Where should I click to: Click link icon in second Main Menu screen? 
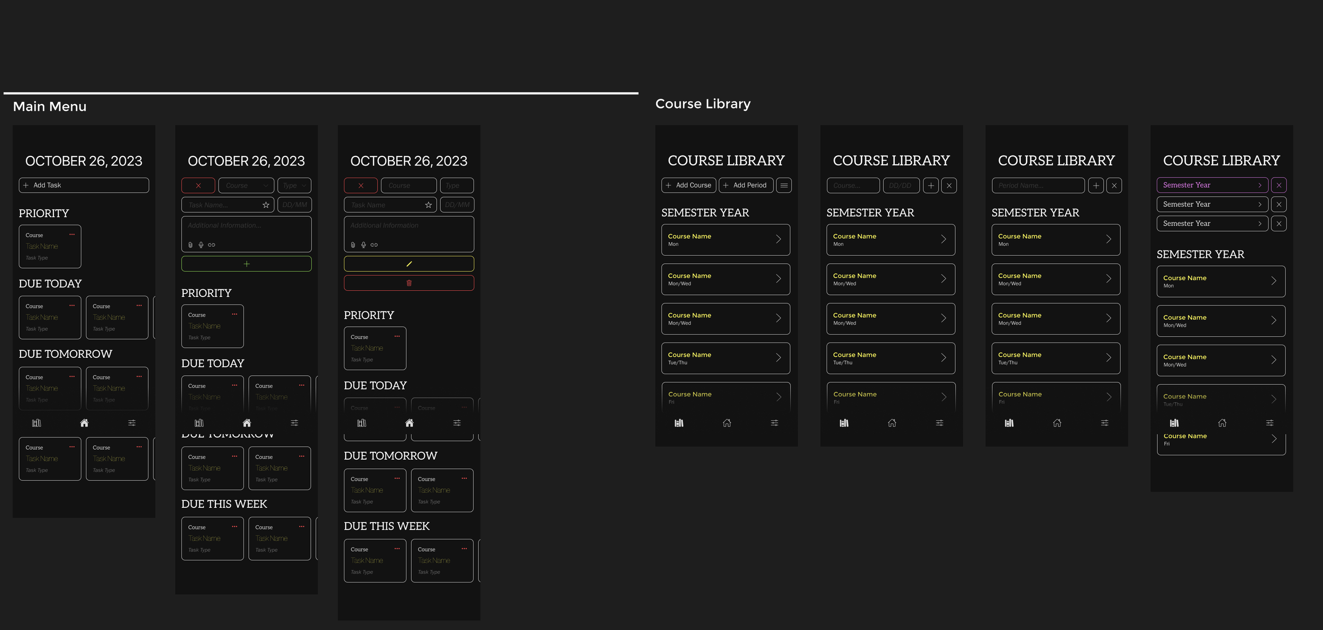212,245
